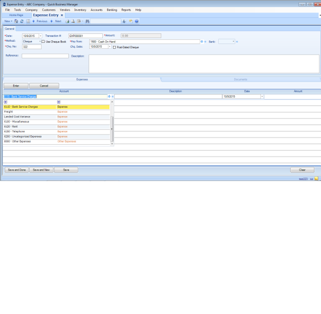
Task: Click the Description text area in the General section
Action: point(204,64)
